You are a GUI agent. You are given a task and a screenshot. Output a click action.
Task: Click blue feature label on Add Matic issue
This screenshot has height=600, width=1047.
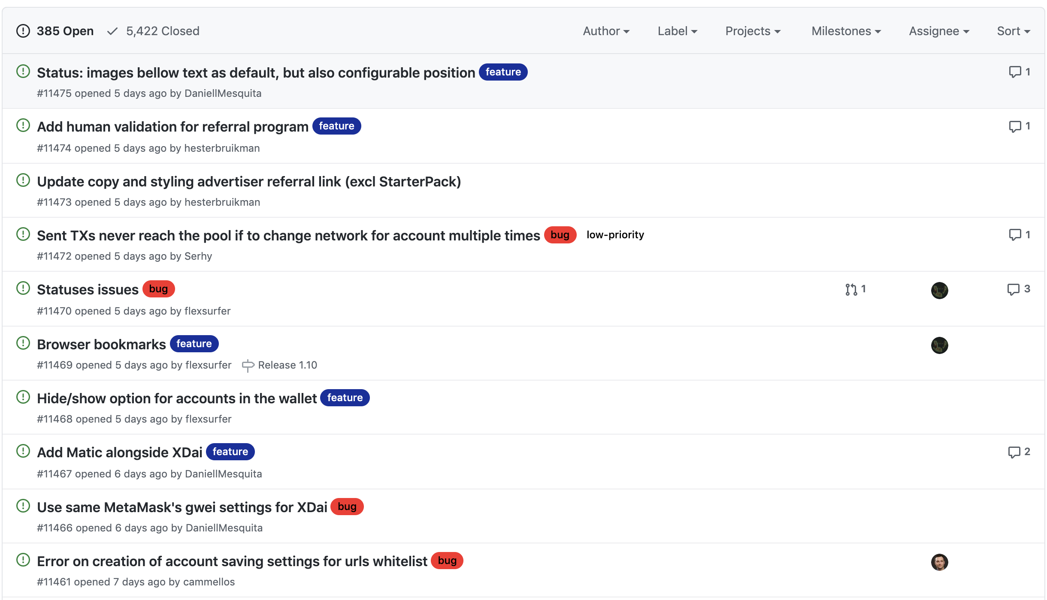(x=230, y=452)
